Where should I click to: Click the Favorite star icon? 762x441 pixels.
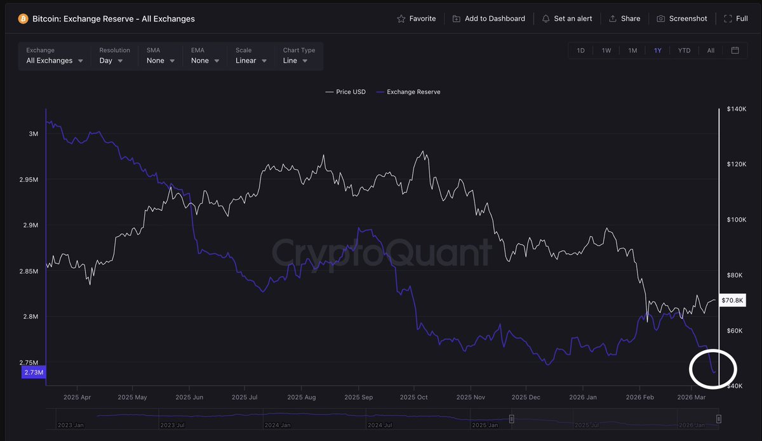(401, 18)
